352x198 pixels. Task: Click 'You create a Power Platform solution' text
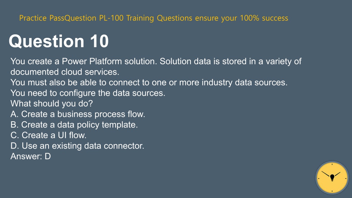[84, 61]
